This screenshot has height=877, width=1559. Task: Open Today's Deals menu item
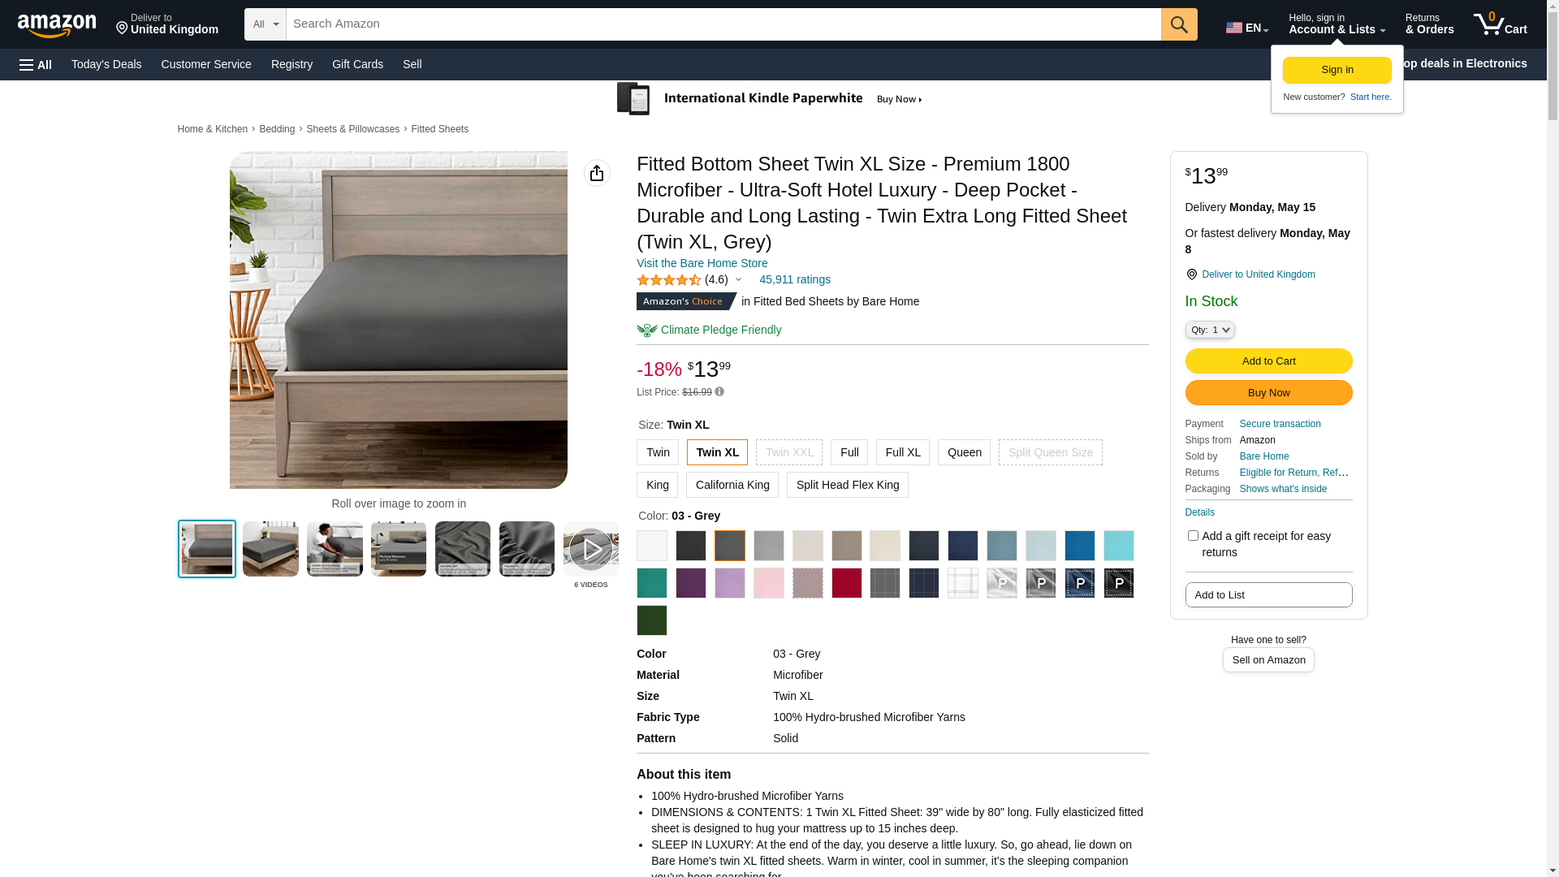(106, 64)
